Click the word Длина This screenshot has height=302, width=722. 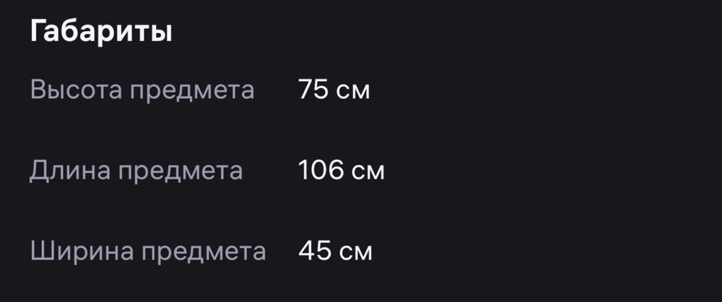pyautogui.click(x=71, y=172)
